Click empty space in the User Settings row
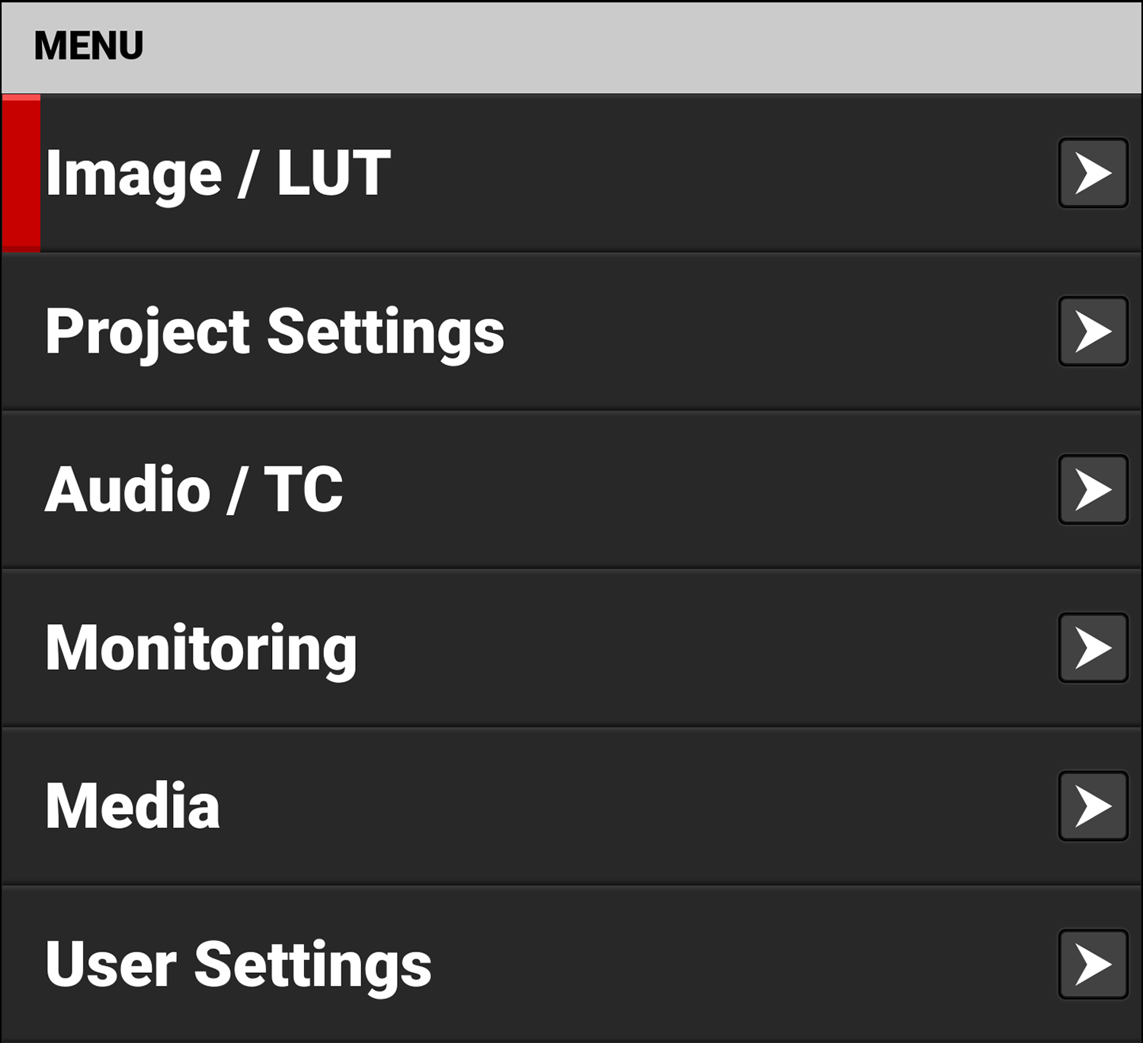This screenshot has width=1143, height=1043. (x=724, y=965)
